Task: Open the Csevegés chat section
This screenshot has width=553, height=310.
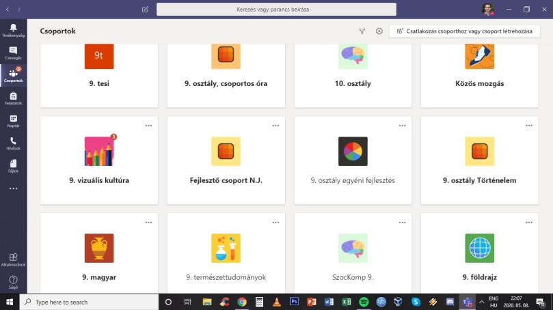Action: click(x=13, y=53)
